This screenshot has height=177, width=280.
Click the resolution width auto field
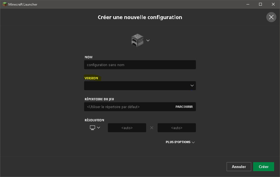click(127, 128)
